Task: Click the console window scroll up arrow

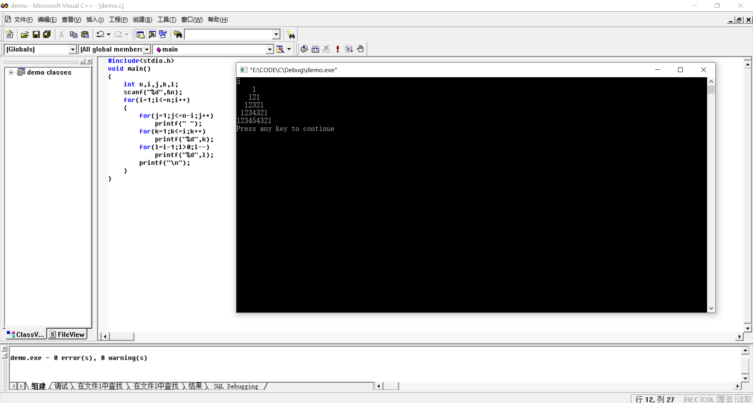Action: pyautogui.click(x=711, y=81)
